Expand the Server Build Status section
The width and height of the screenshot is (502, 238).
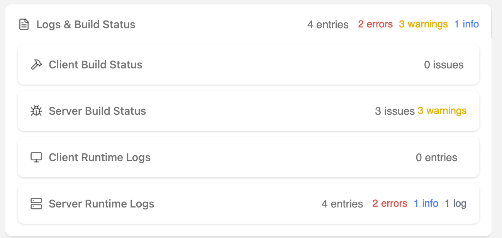click(x=97, y=111)
